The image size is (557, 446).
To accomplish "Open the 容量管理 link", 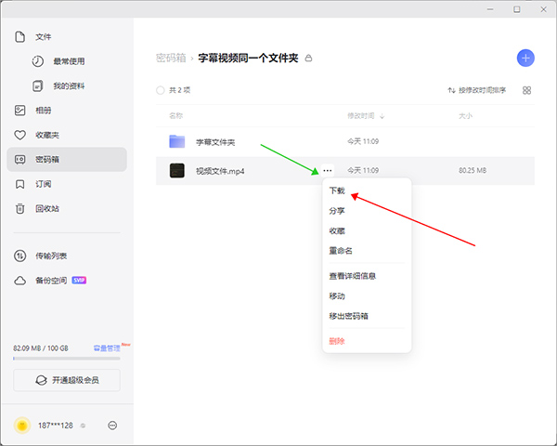I will [x=106, y=348].
